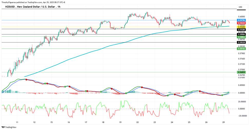This screenshot has height=130, width=250.
Task: Click date label 19 on time axis
Action: pos(120,122)
